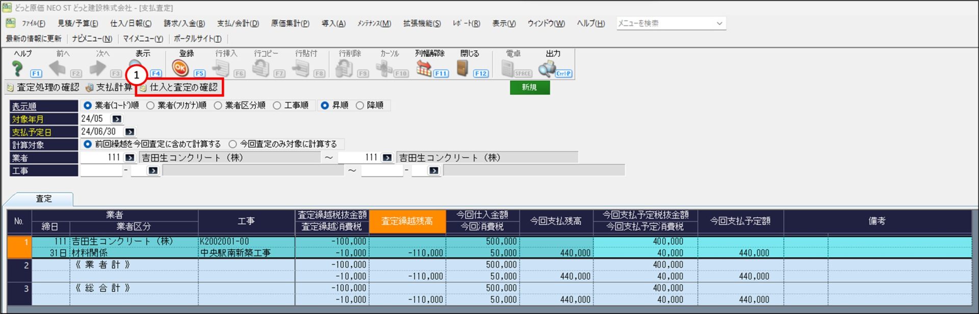Click the orange OK register icon
This screenshot has width=979, height=314.
(180, 68)
